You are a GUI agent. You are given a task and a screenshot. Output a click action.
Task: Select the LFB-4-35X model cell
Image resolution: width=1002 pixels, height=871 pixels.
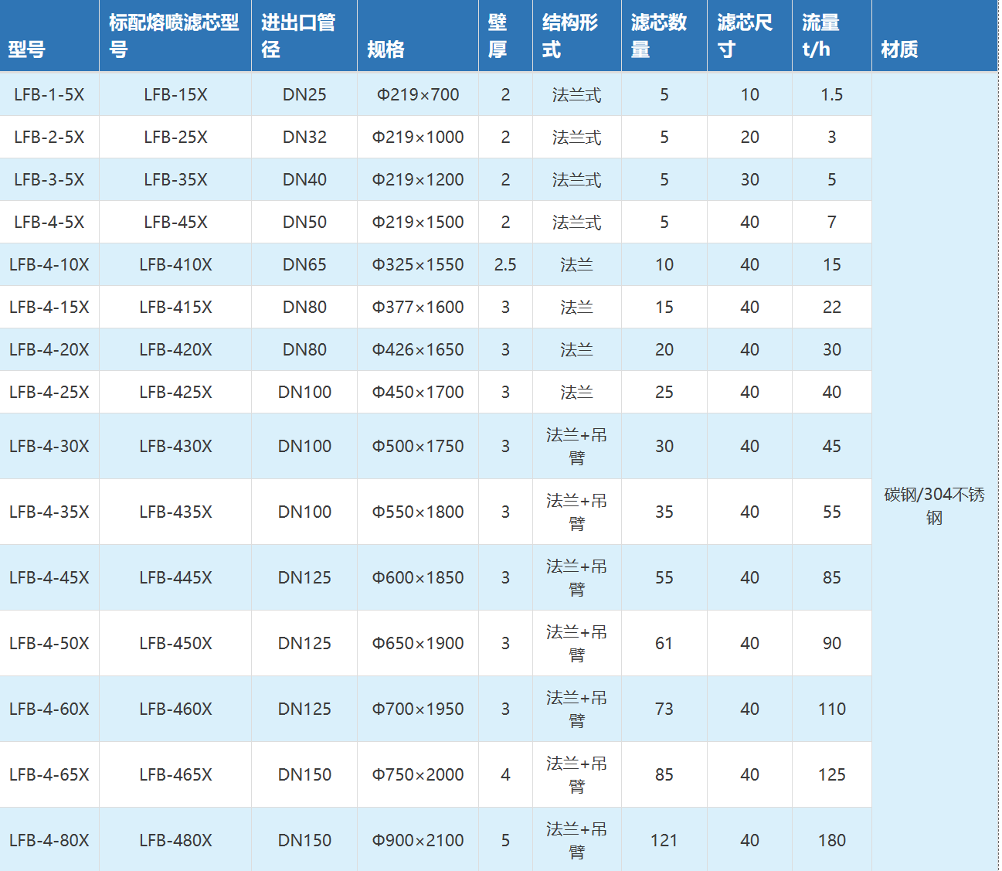49,512
